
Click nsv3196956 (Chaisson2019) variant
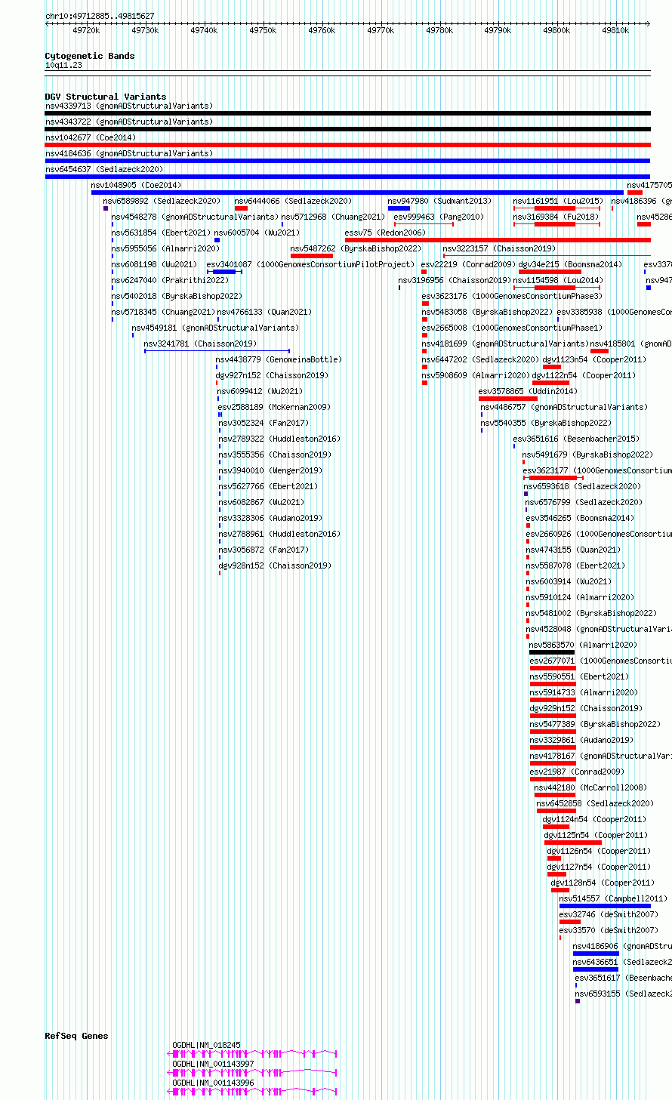(x=455, y=280)
